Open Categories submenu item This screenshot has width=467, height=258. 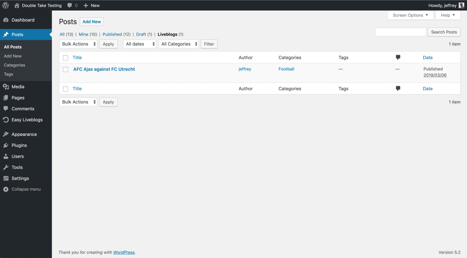[x=15, y=65]
